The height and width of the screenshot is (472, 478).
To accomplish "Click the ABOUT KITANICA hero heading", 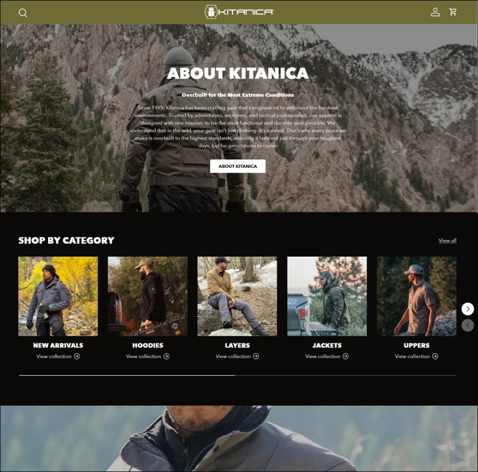I will (238, 73).
